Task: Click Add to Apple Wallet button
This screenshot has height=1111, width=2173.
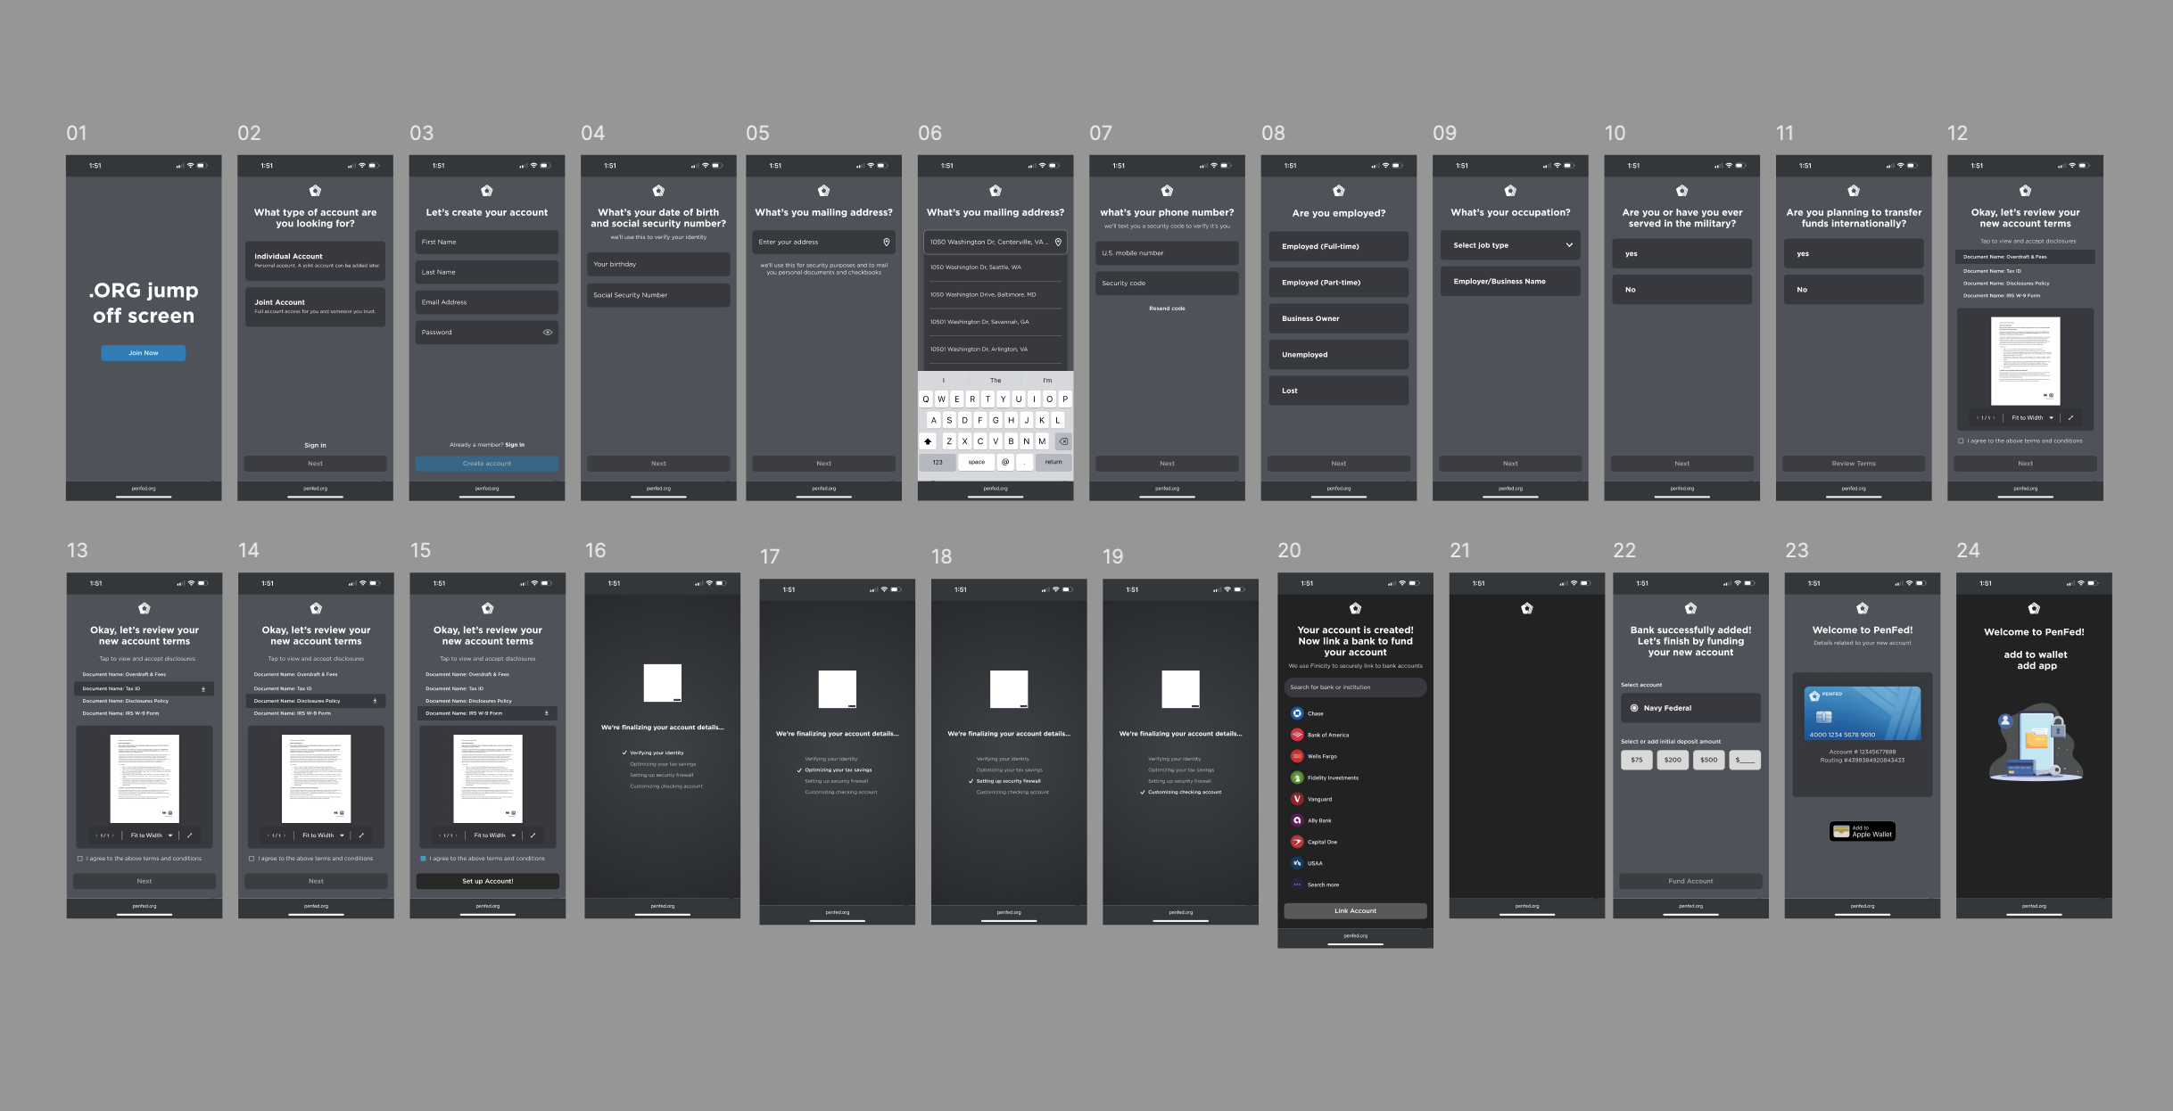Action: 1862,832
